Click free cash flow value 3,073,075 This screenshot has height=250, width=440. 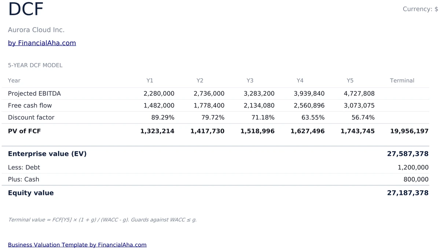coord(359,106)
